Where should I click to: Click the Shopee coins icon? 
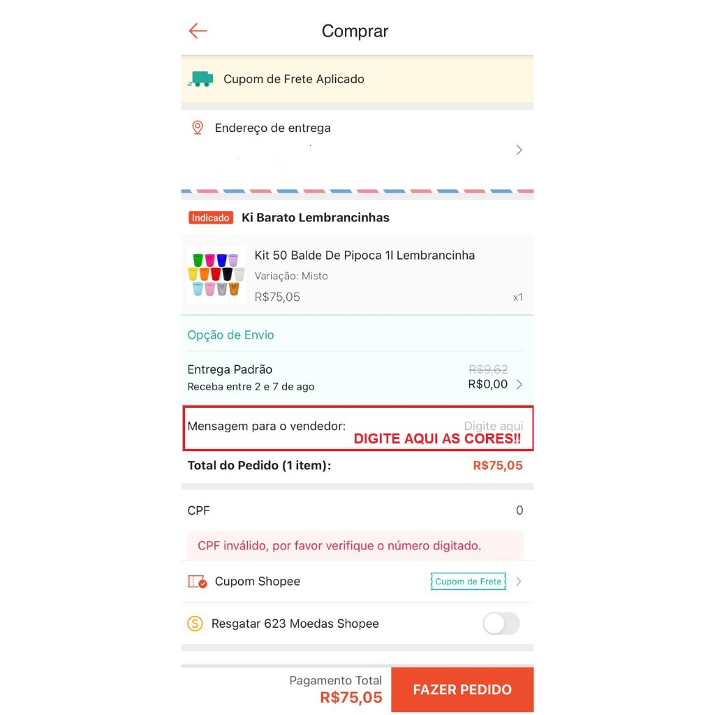click(196, 624)
